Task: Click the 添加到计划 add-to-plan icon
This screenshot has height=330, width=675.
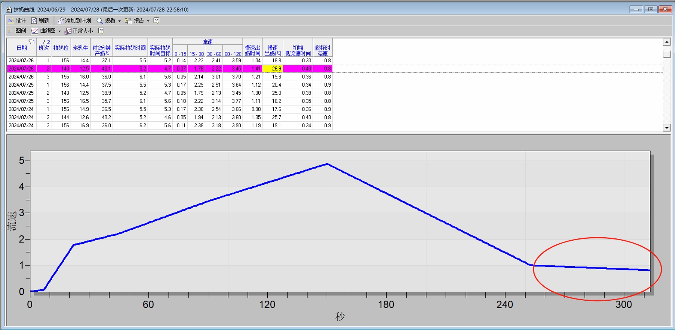Action: (x=60, y=21)
